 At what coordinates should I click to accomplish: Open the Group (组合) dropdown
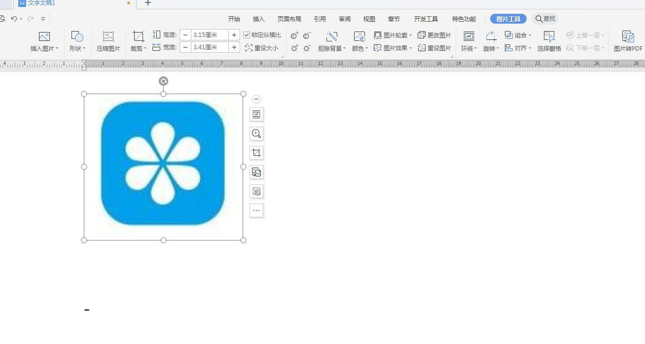518,35
